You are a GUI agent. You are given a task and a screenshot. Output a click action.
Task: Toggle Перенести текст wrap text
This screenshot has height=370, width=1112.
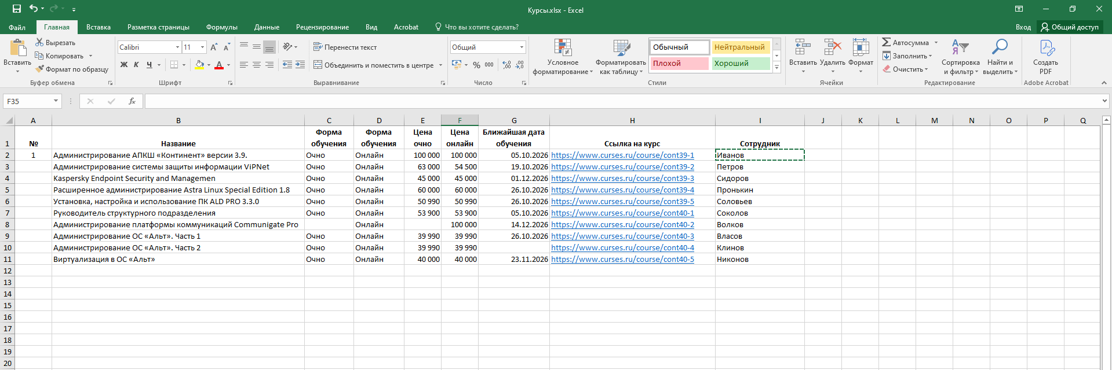pyautogui.click(x=345, y=47)
